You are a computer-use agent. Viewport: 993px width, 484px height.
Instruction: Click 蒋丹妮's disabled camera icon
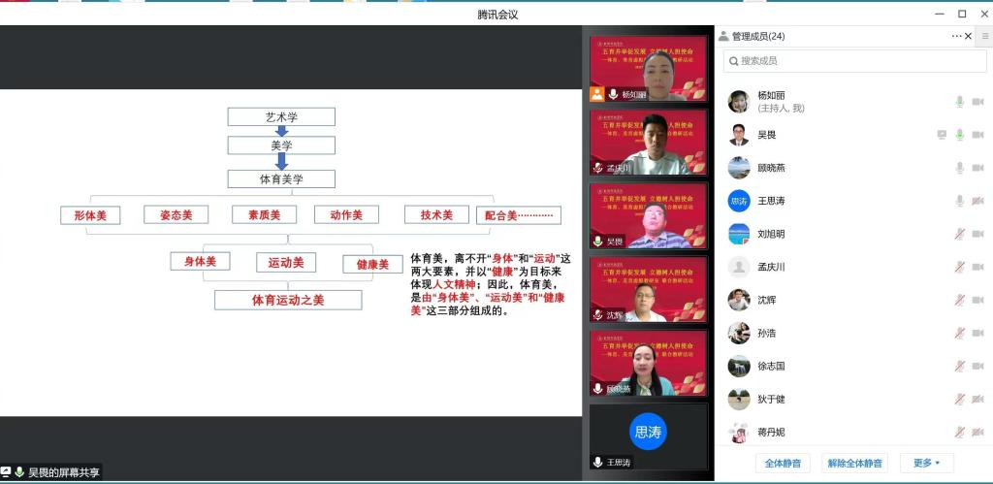click(x=977, y=432)
